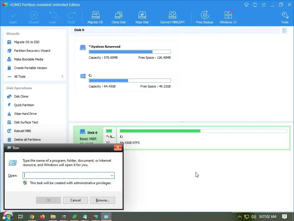Choose Delete all Partitions
This screenshot has width=294, height=221.
tap(27, 140)
